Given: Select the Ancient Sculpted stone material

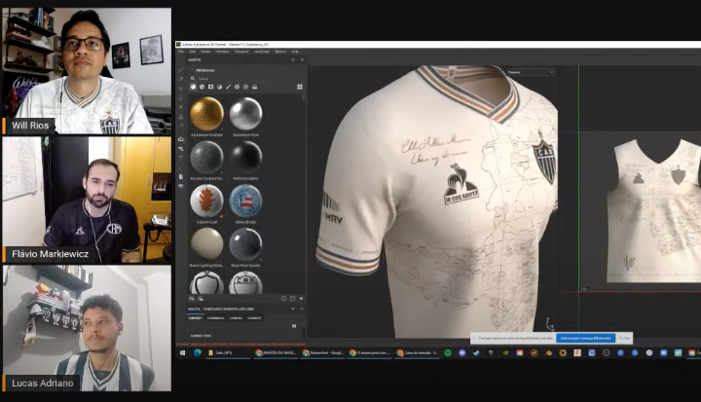Looking at the screenshot, I should 206,158.
